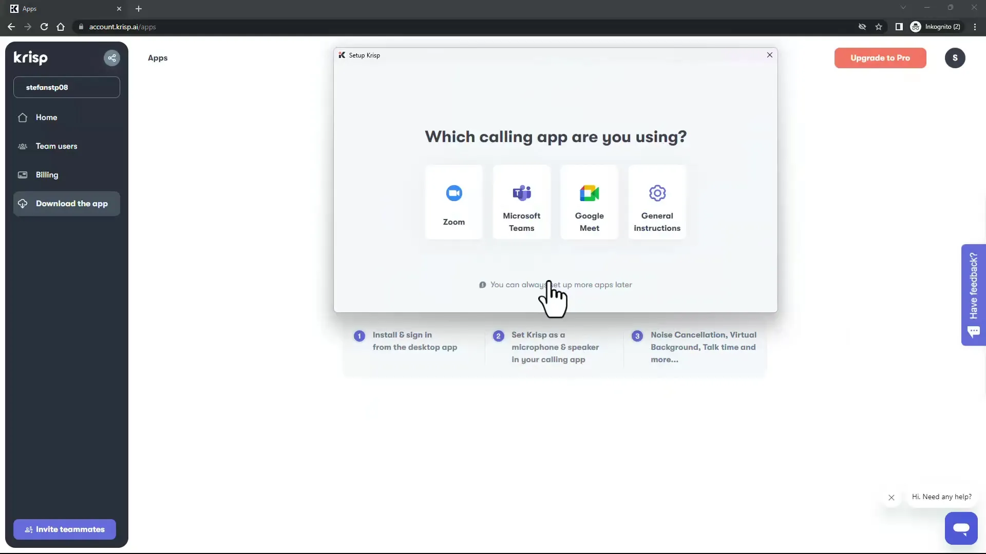
Task: Click the Apps tab title
Action: 29,9
